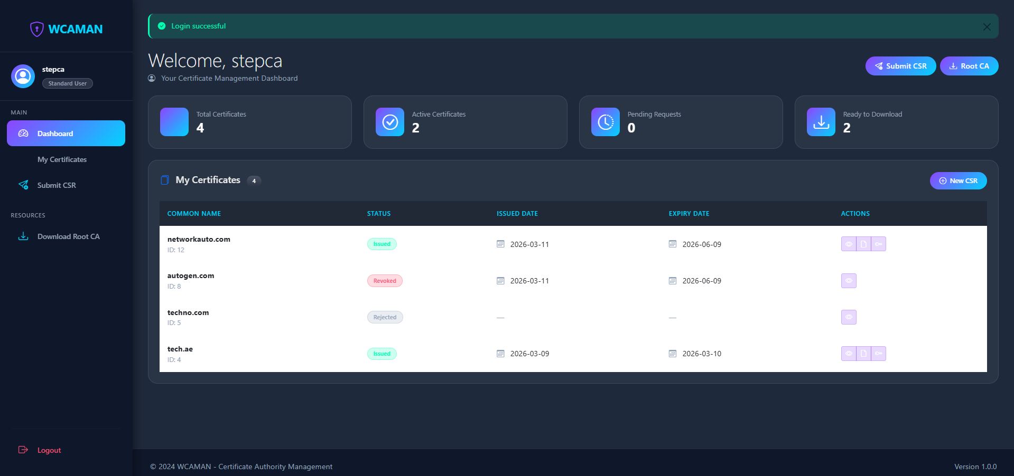
Task: Open the view eye icon for networkauto.com
Action: pos(849,244)
